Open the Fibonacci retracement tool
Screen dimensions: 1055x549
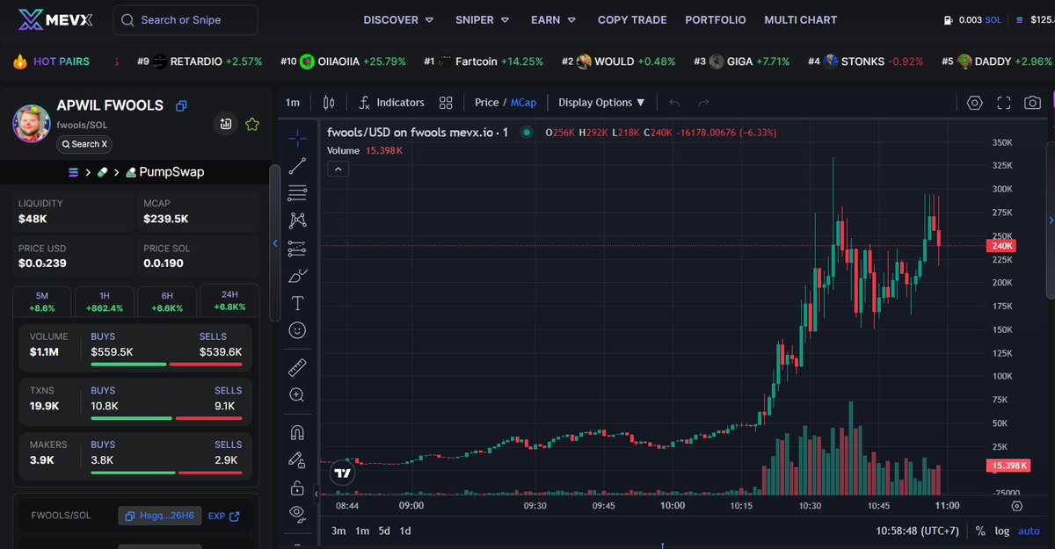click(x=297, y=192)
